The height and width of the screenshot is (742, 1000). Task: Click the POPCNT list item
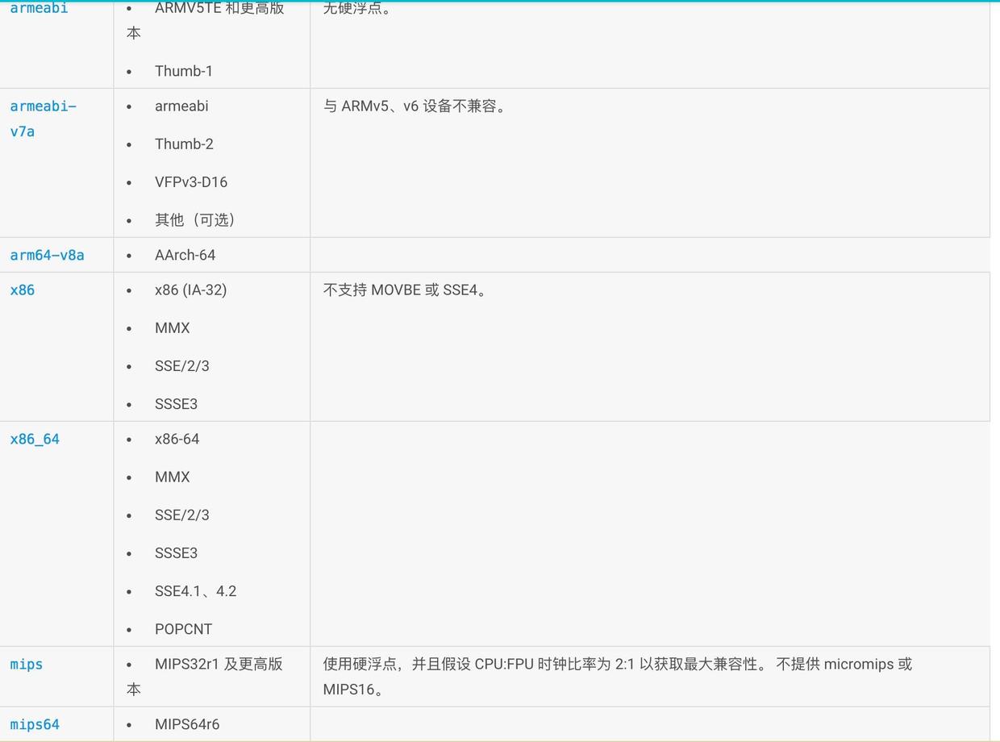pyautogui.click(x=184, y=629)
